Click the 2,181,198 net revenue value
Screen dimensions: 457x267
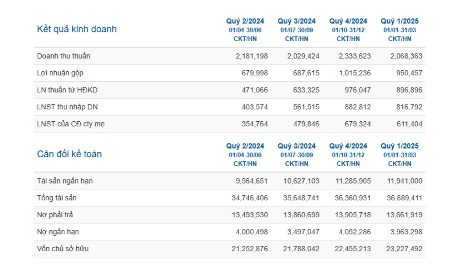click(252, 56)
